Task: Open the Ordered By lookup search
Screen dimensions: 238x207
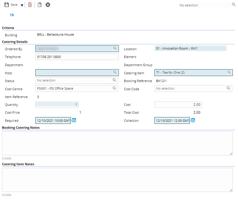Action: pos(115,48)
